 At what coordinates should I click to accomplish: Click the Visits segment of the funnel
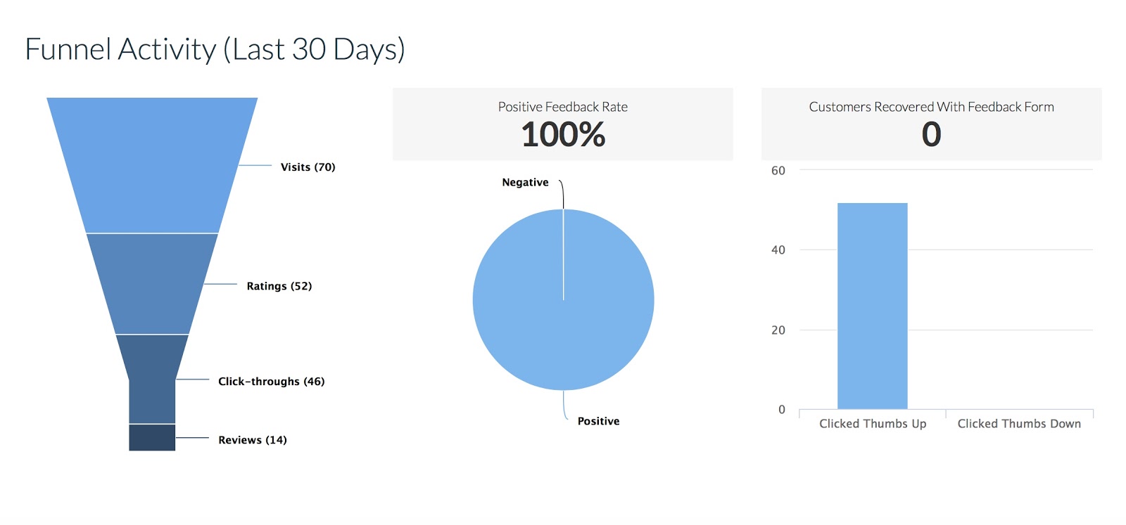pyautogui.click(x=152, y=165)
